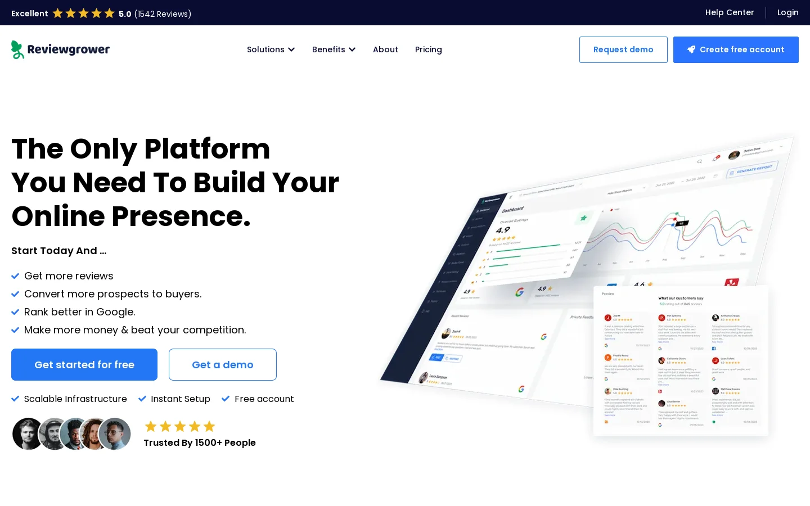Click 'Instant Setup' text
This screenshot has width=810, height=506.
[181, 399]
